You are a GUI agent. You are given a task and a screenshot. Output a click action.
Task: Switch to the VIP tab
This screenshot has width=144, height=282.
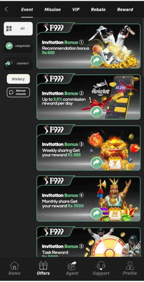[x=76, y=10]
